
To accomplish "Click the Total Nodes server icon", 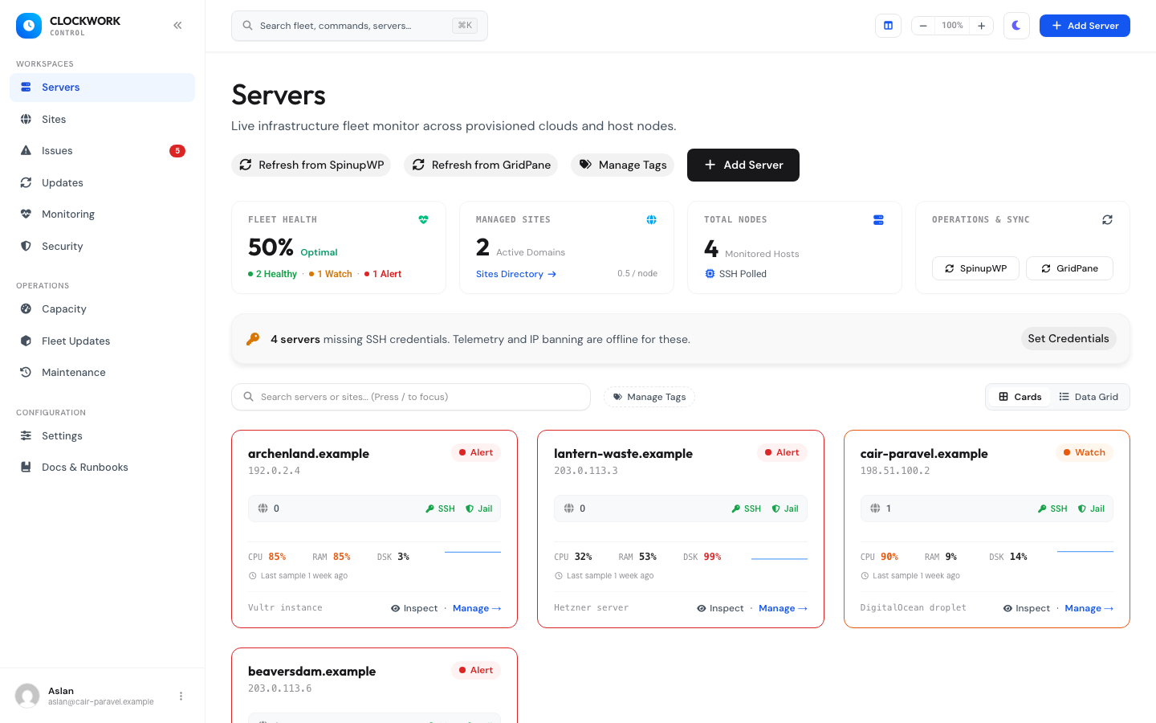I will (878, 219).
